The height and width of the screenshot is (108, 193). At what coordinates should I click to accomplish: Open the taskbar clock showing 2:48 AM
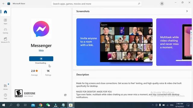click(x=180, y=105)
